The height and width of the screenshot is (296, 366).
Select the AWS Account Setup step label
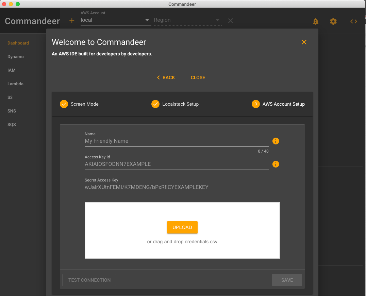tap(284, 104)
